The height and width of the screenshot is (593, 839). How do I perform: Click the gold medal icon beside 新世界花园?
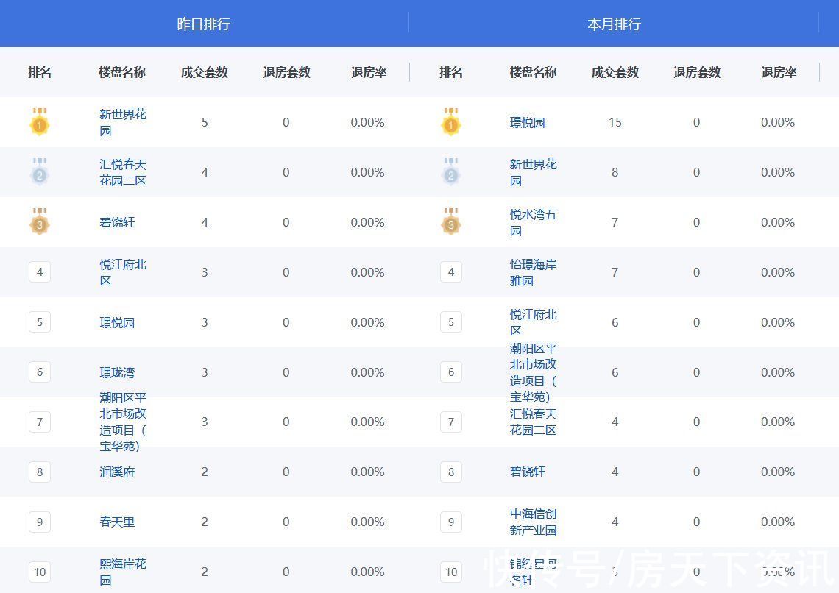click(40, 124)
